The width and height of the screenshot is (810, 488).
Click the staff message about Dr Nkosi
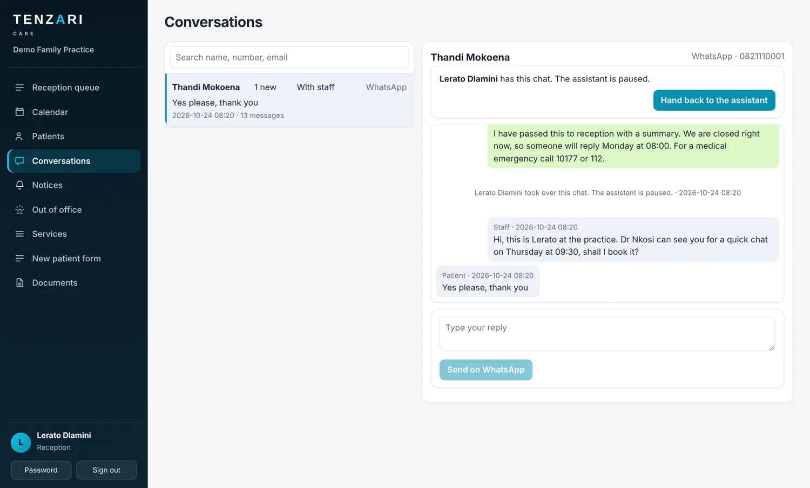633,240
